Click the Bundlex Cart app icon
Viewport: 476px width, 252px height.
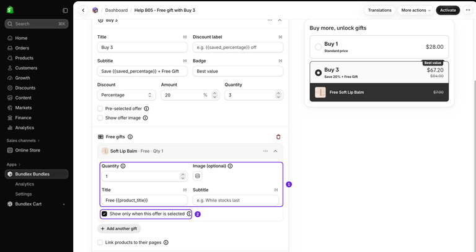click(10, 204)
